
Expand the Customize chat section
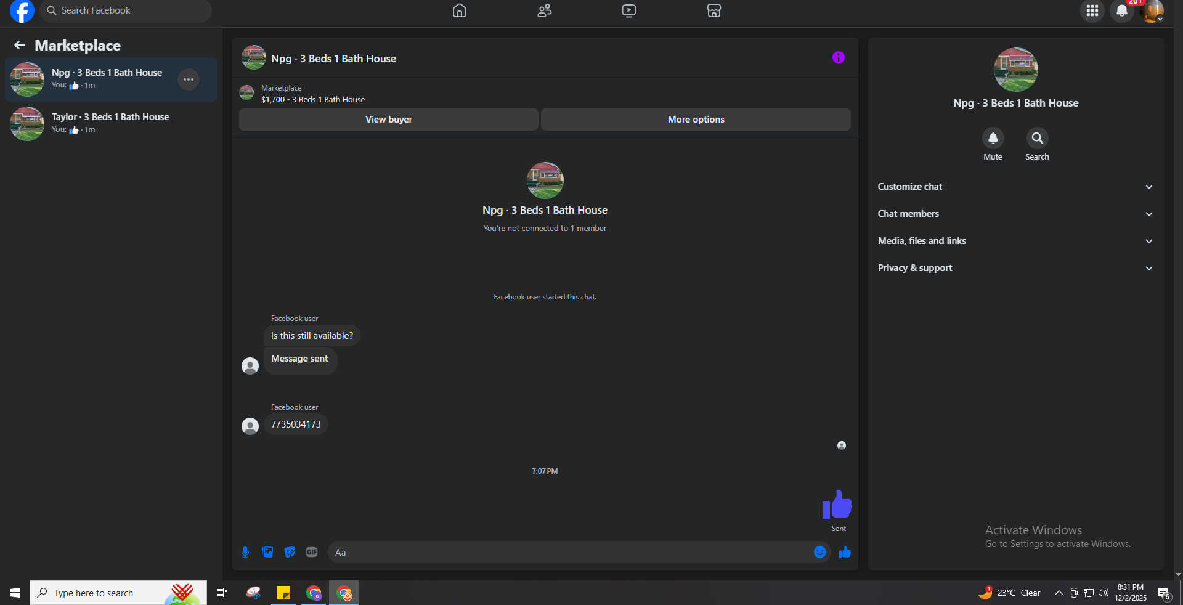click(1015, 187)
